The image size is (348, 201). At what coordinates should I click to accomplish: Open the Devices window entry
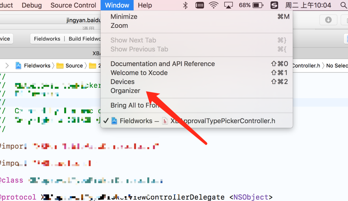coord(196,82)
